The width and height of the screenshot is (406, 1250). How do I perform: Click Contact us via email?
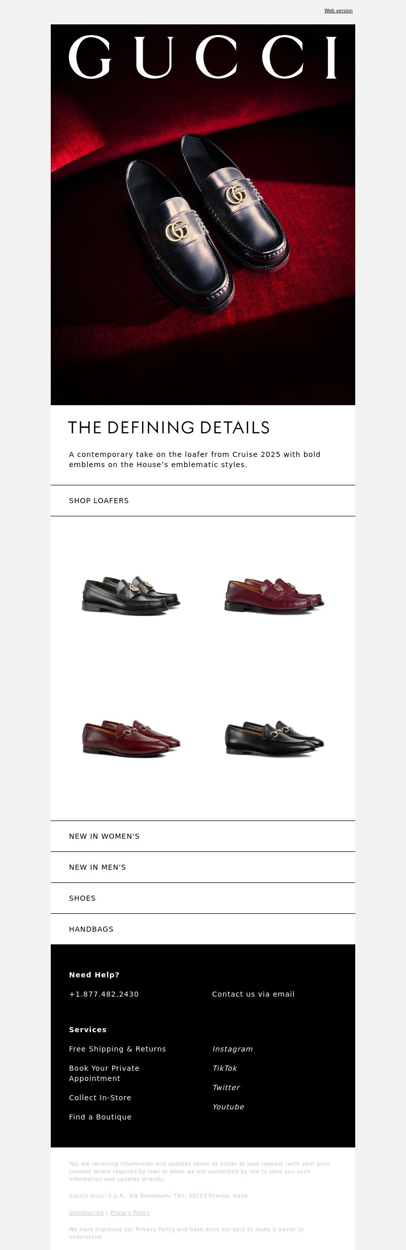pyautogui.click(x=253, y=994)
